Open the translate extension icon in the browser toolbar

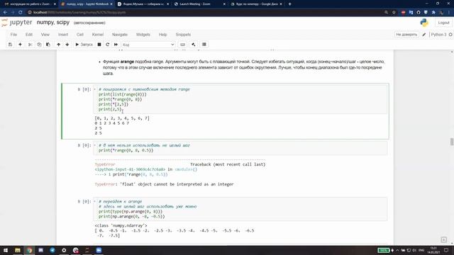pyautogui.click(x=411, y=12)
